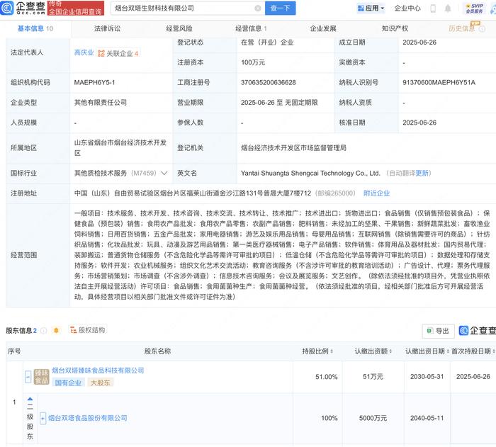Click the info icon beside 历史信息
The width and height of the screenshot is (496, 447).
482,29
